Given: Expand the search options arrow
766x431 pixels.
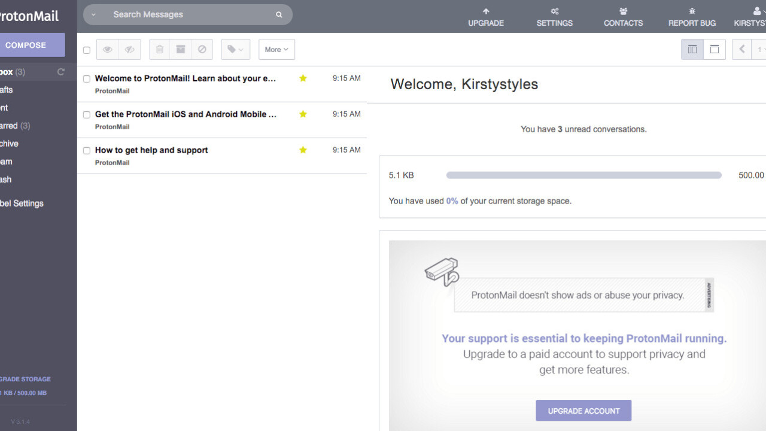Looking at the screenshot, I should tap(94, 15).
